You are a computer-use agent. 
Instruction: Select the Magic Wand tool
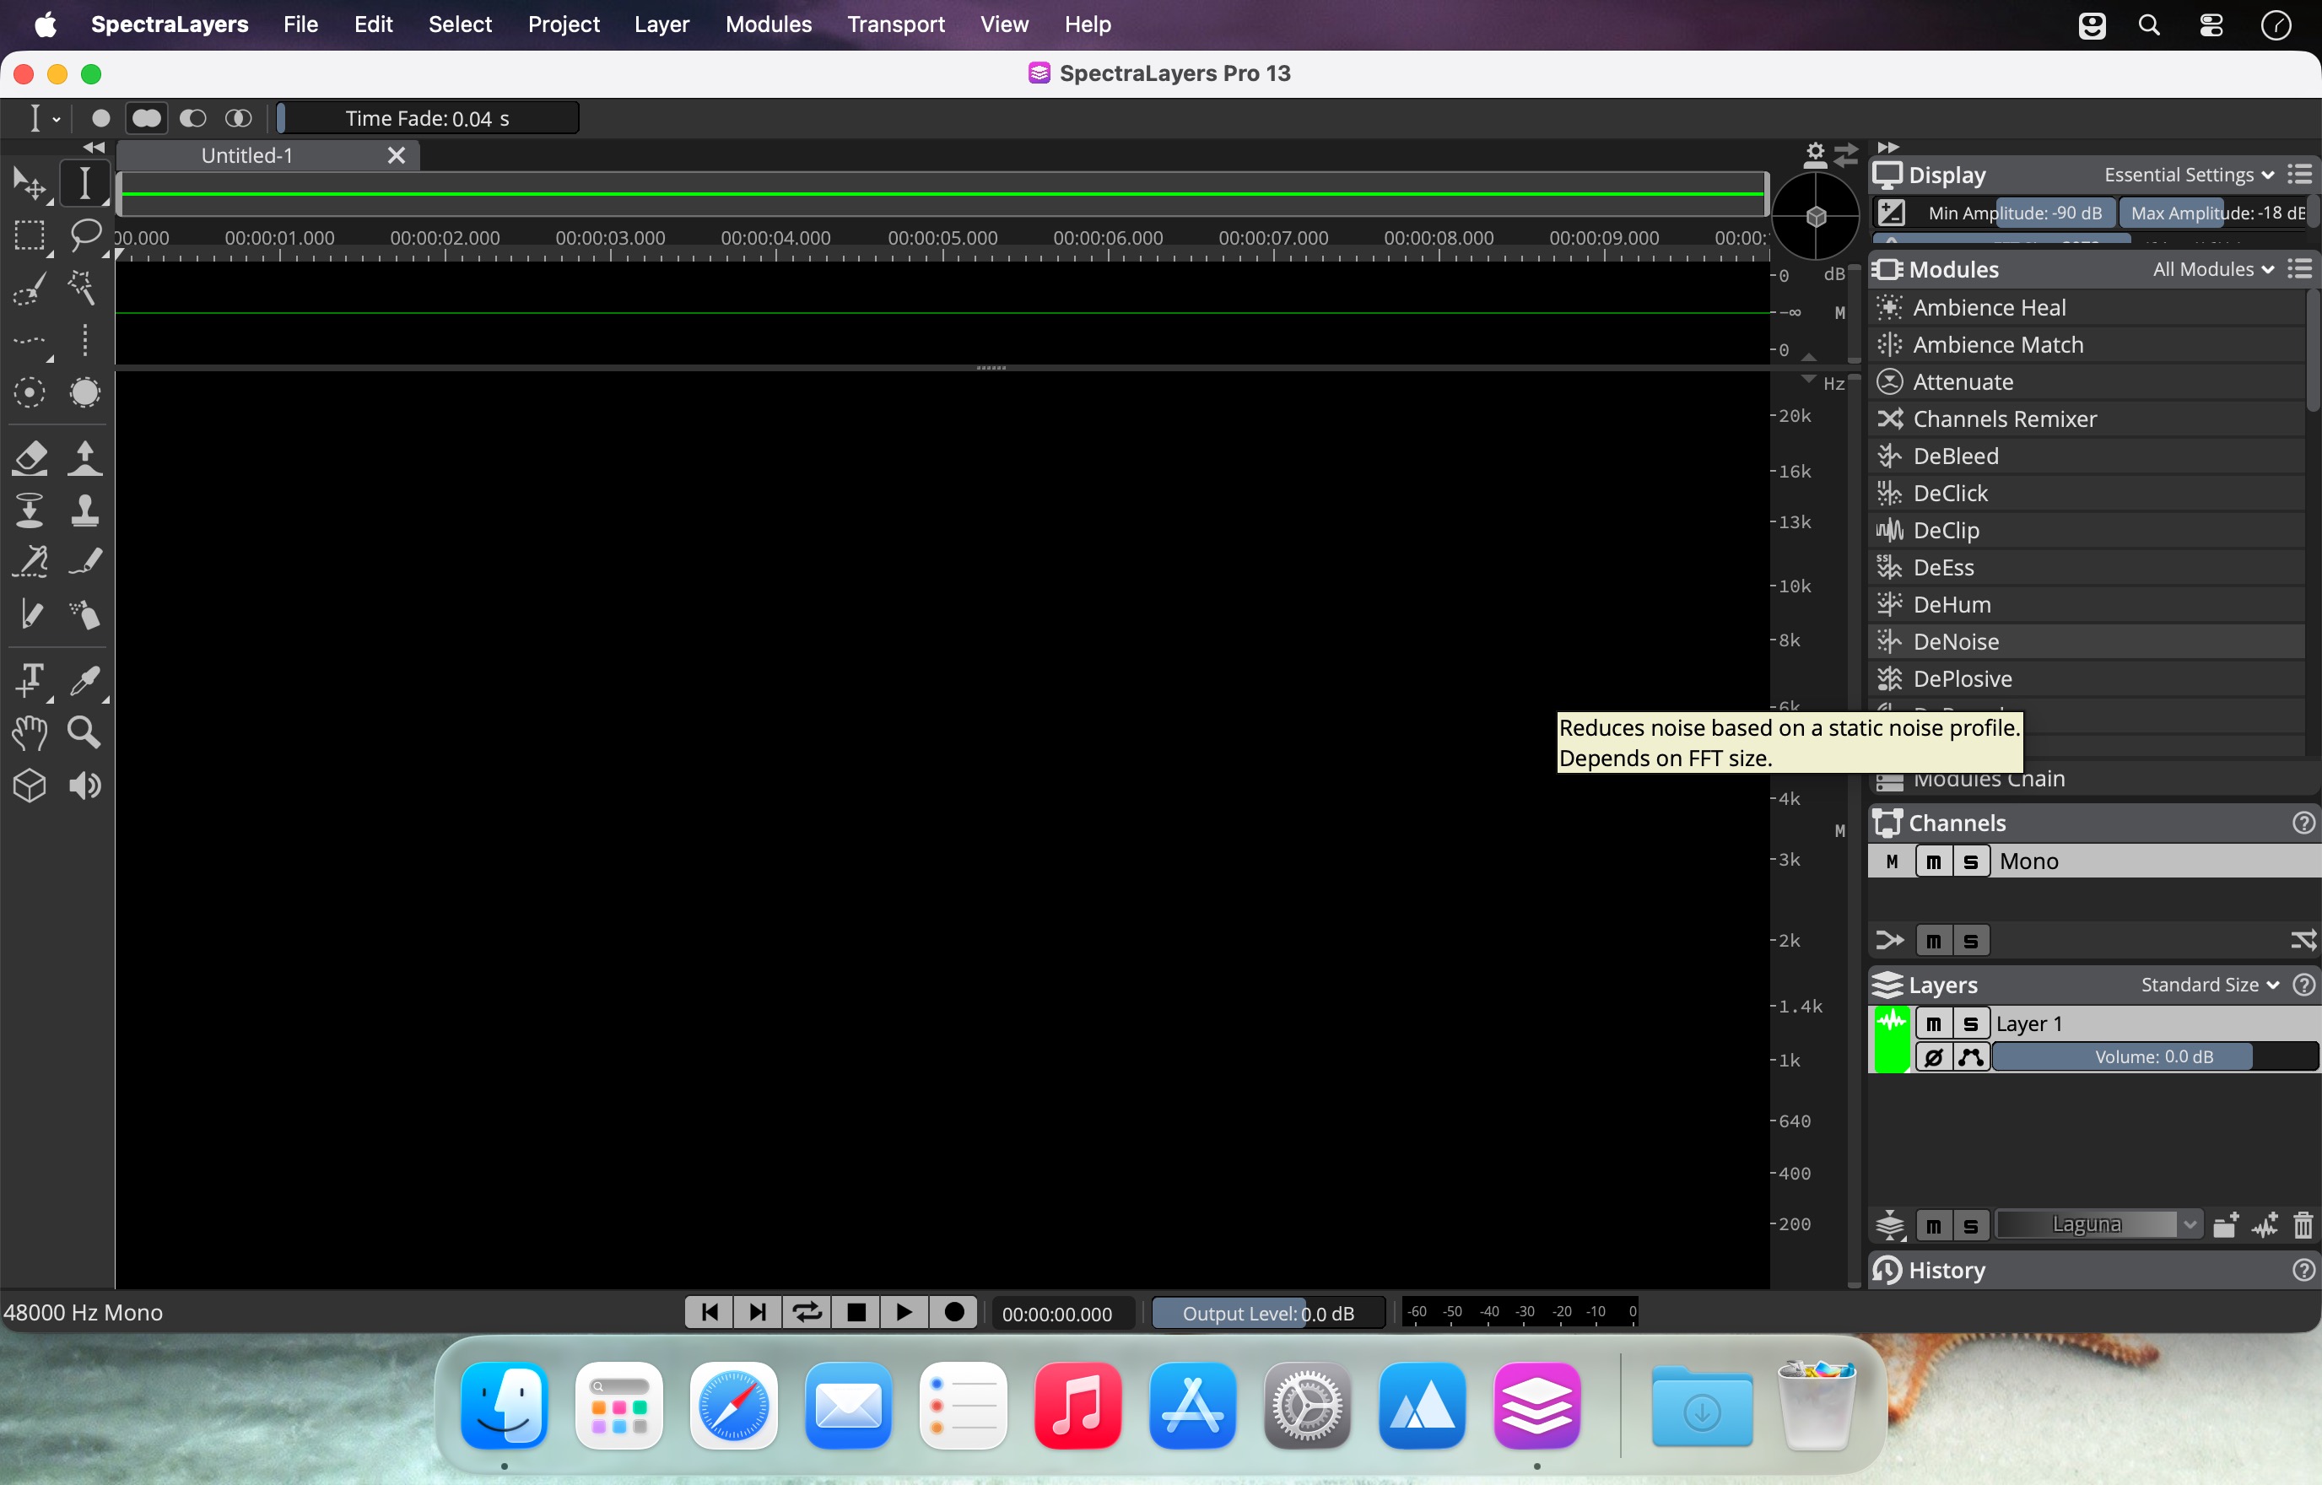pos(85,288)
